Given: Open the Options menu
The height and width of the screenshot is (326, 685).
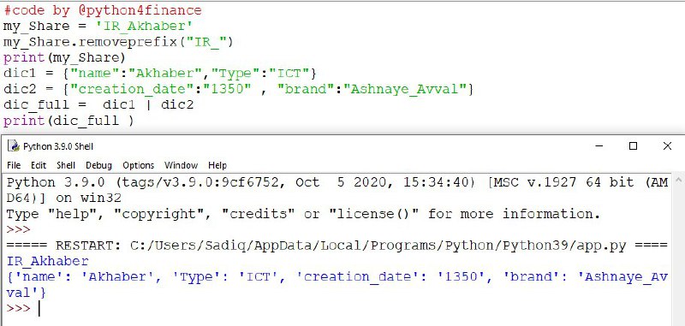Looking at the screenshot, I should [139, 165].
